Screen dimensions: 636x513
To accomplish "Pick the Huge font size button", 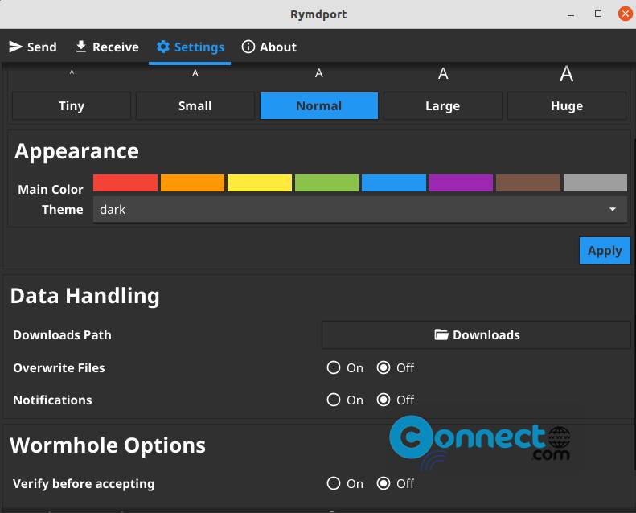I will [567, 106].
